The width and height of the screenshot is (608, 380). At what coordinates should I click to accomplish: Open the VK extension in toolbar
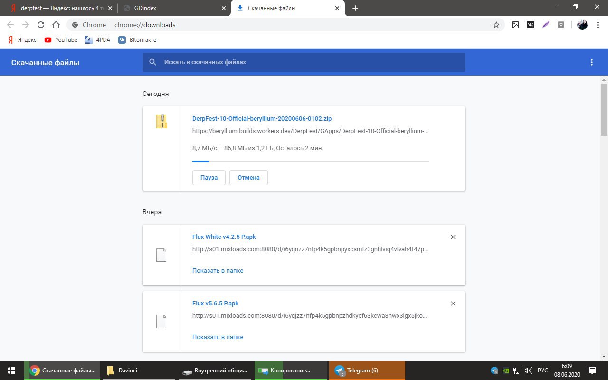click(531, 25)
